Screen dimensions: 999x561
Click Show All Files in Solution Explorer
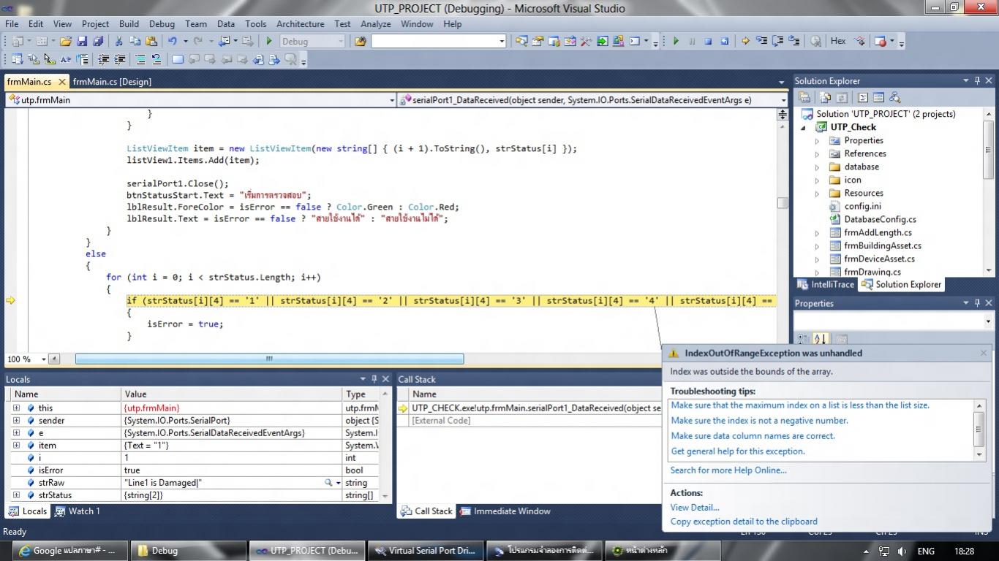825,97
